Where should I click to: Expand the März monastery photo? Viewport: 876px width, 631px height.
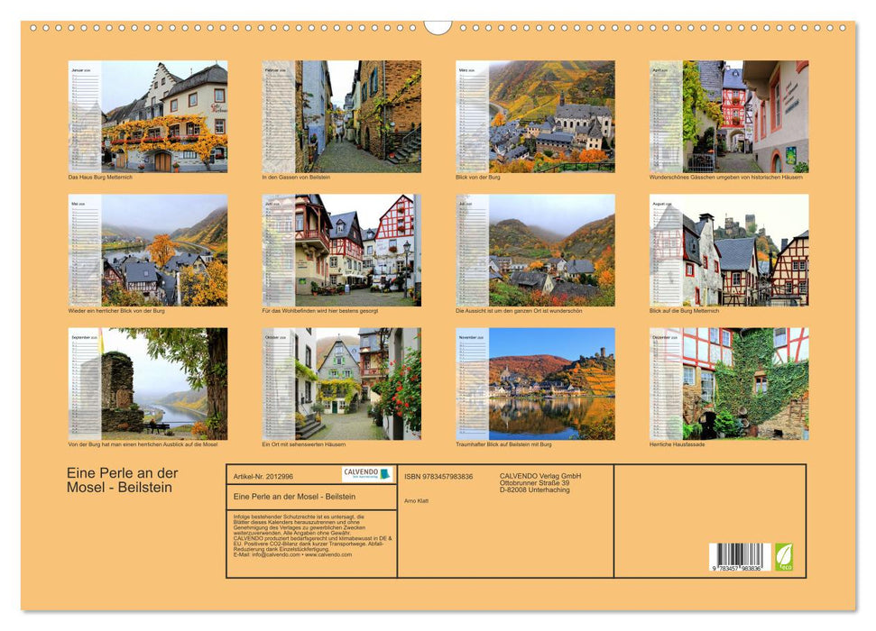537,117
